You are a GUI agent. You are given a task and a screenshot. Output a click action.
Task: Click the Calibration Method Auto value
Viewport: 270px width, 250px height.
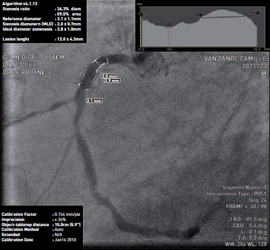coord(59,229)
